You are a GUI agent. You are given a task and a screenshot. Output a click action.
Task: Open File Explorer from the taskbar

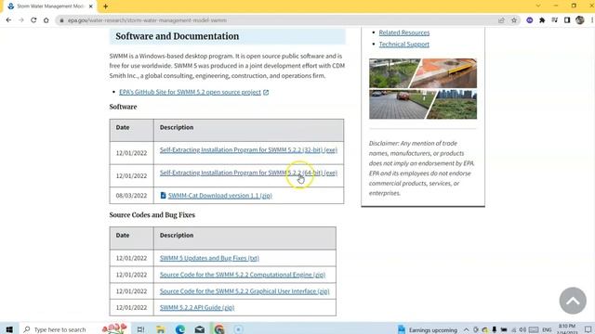click(161, 329)
